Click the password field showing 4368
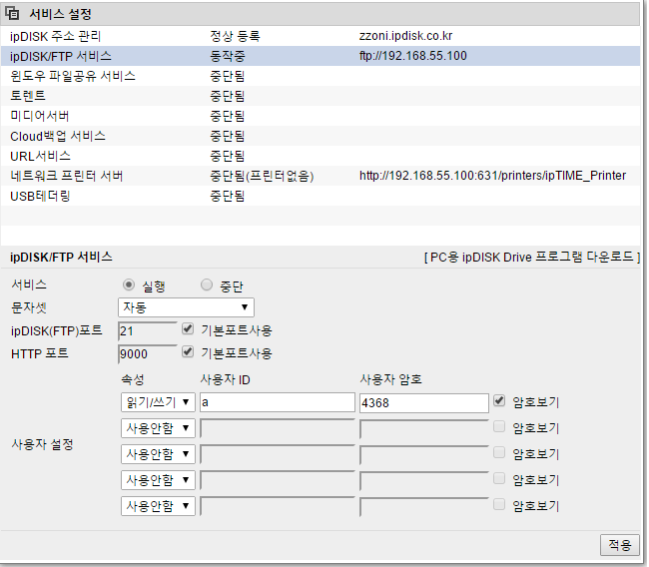Viewport: 649px width, 567px height. (424, 402)
